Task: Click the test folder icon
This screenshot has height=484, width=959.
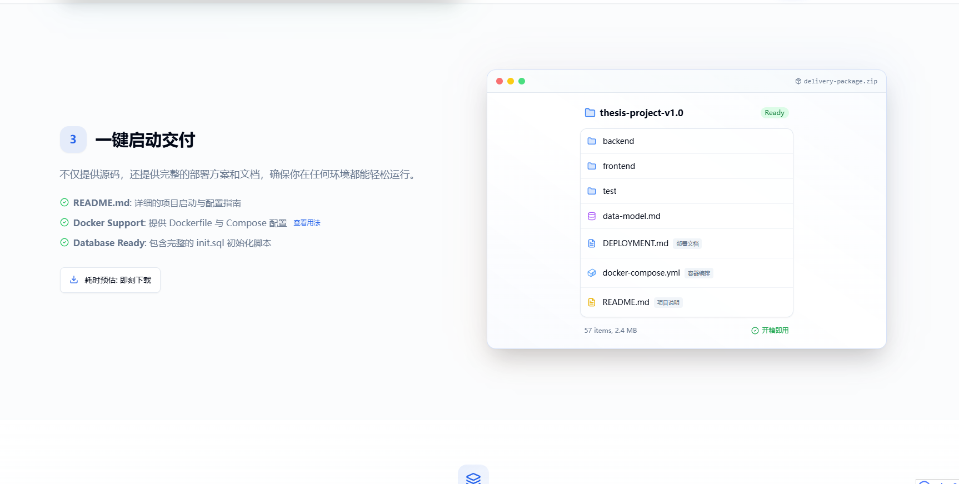Action: 592,191
